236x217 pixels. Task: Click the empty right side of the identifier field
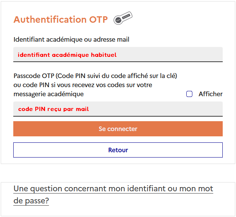click(x=170, y=55)
